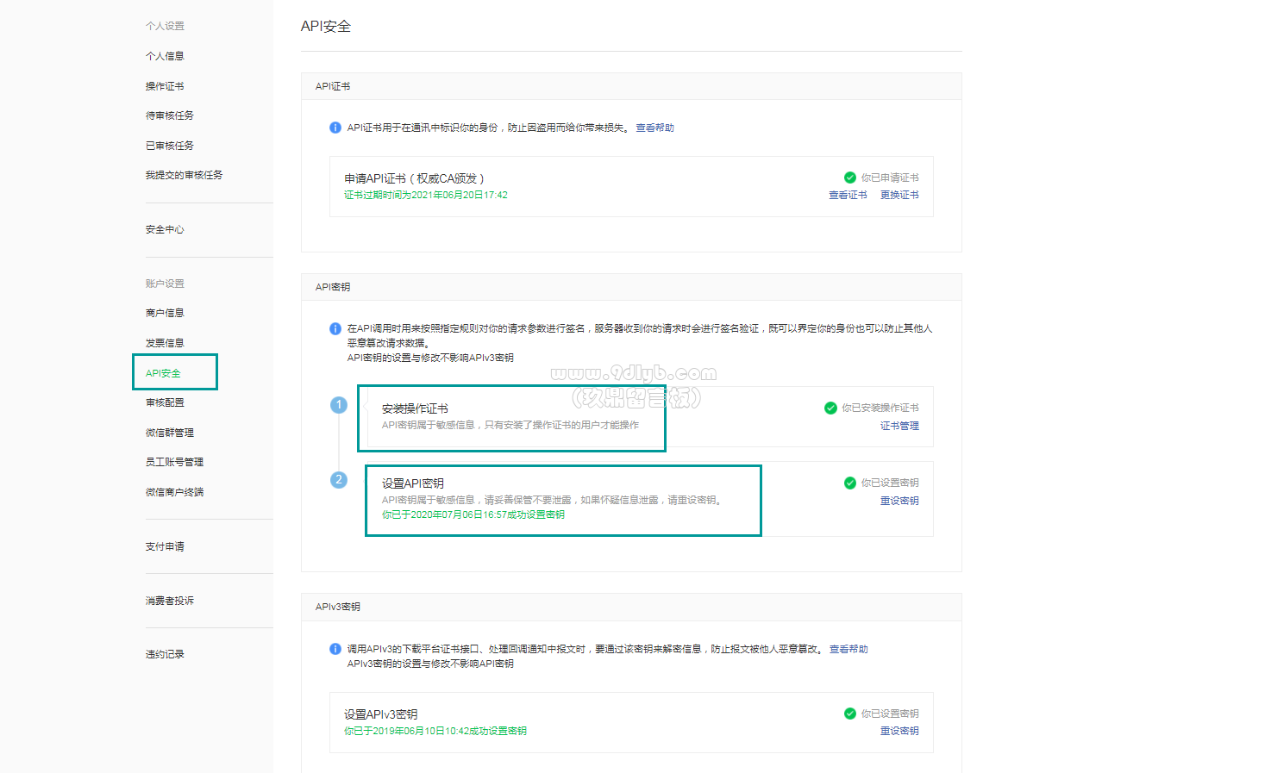The image size is (1265, 773).
Task: Click 更换证书 link
Action: 899,196
